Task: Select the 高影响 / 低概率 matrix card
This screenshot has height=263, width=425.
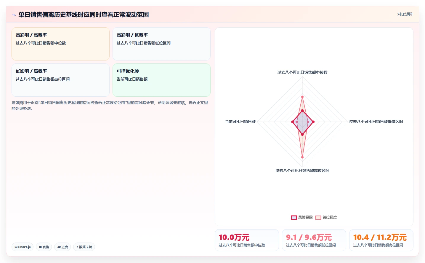Action: (161, 44)
